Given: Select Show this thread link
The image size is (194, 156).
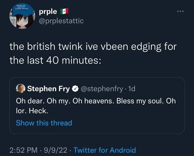Looking at the screenshot, I should tap(44, 123).
